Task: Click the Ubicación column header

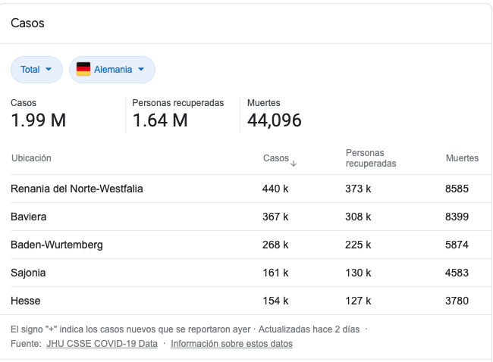Action: 31,158
